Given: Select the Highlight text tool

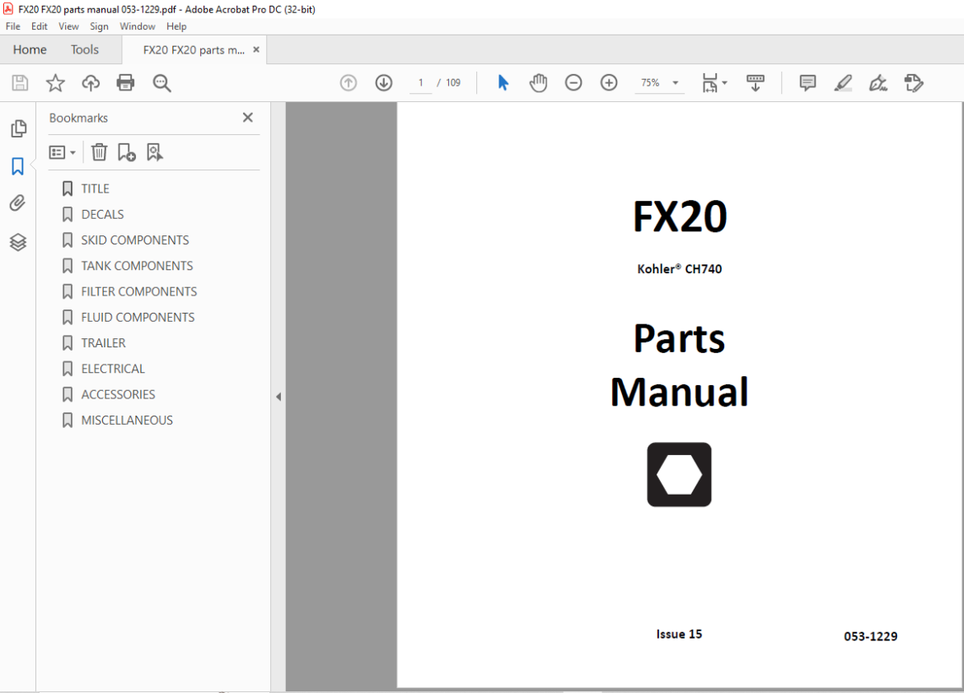Looking at the screenshot, I should click(843, 83).
